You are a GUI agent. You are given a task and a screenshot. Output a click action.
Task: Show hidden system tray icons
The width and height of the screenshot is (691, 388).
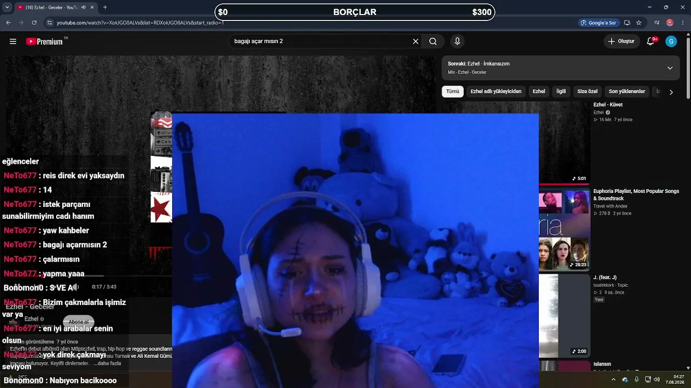(613, 379)
